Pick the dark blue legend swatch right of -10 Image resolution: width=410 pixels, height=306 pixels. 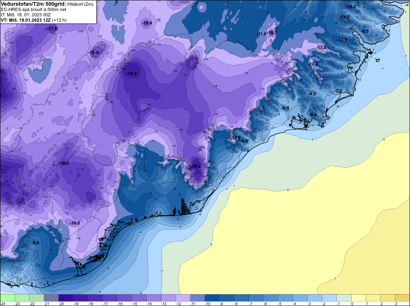click(x=212, y=298)
